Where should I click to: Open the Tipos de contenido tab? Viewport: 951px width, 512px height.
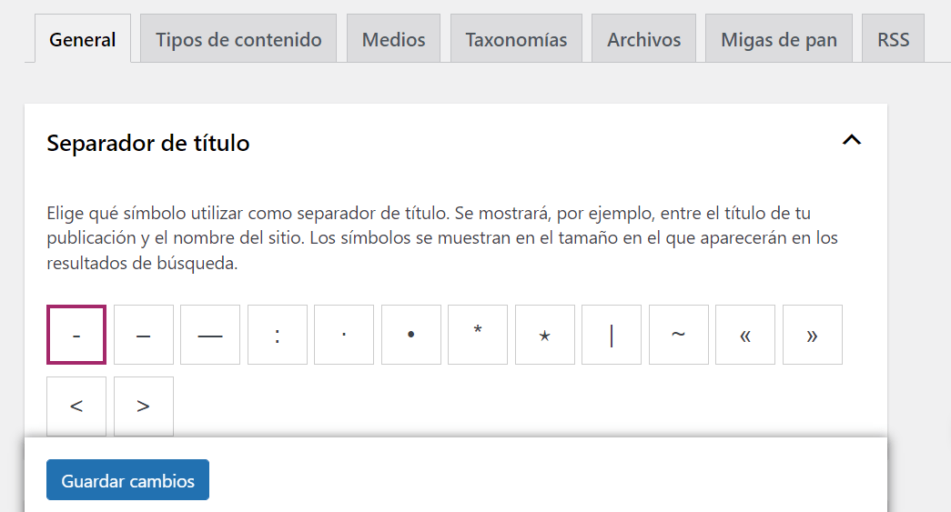238,39
